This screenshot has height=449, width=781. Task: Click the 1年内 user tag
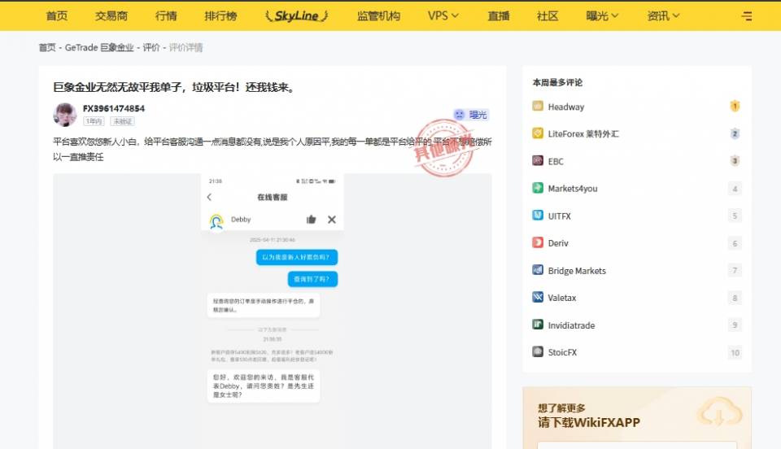pos(94,121)
